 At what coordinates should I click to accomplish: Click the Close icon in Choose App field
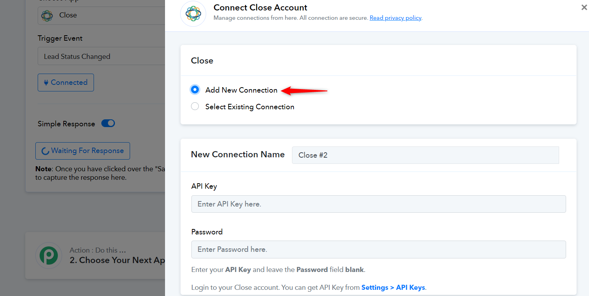pos(47,15)
